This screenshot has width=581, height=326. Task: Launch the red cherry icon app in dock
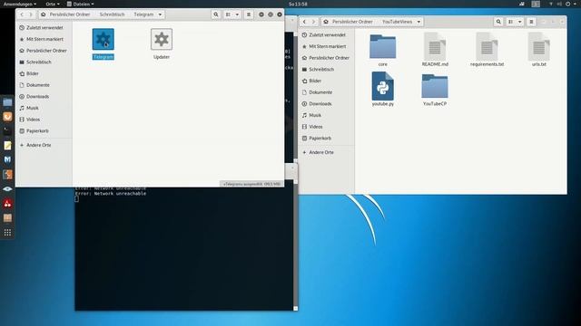[7, 203]
